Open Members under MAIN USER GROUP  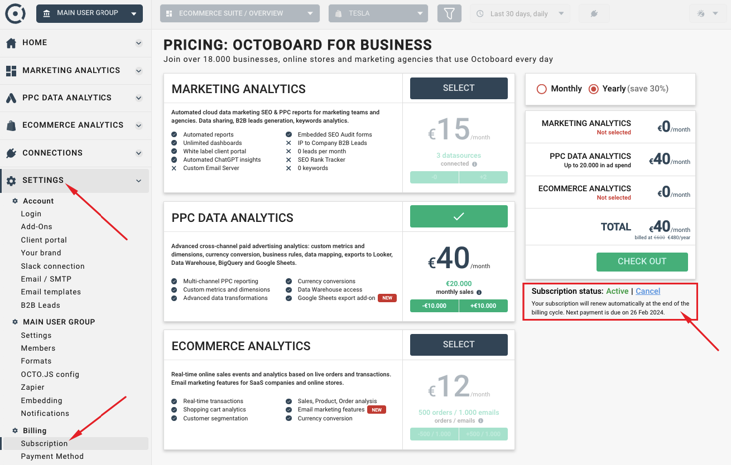(x=39, y=348)
